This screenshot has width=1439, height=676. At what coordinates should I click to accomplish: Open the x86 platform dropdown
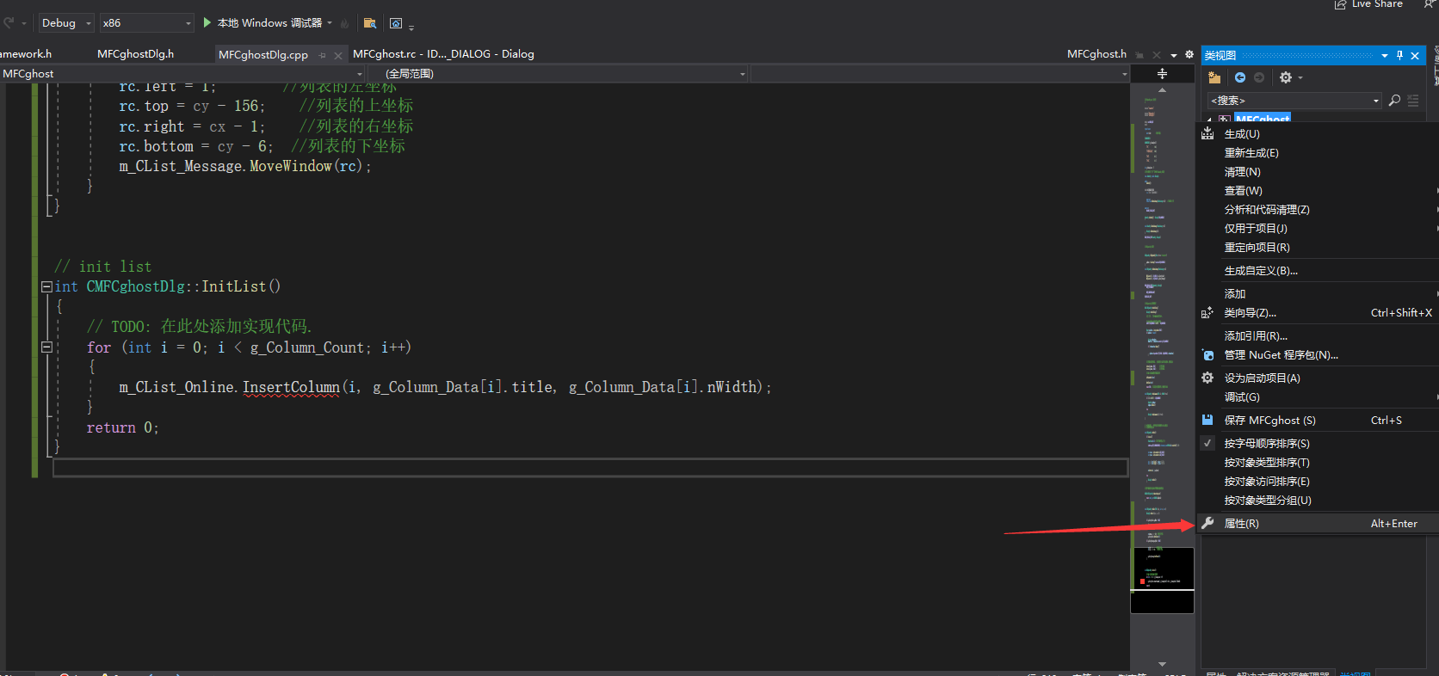pos(146,23)
